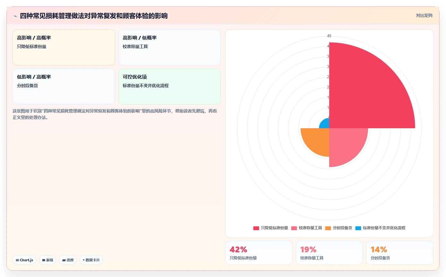Select the 高影响 / 高概率 card

64,47
